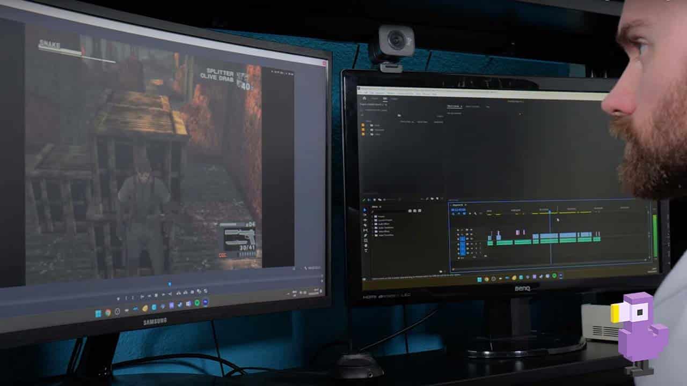Open Spotify on BenQ monitor taskbar
687x386 pixels.
click(554, 276)
